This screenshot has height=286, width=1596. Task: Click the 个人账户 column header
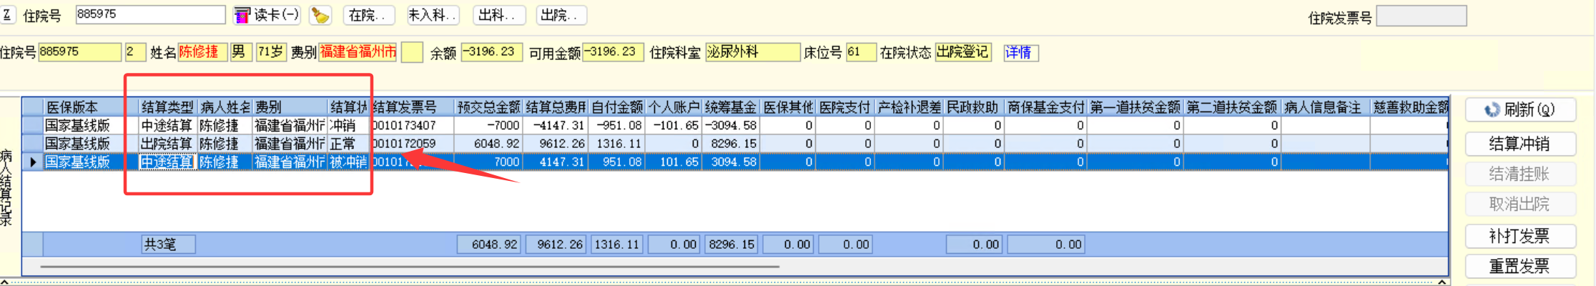click(674, 107)
